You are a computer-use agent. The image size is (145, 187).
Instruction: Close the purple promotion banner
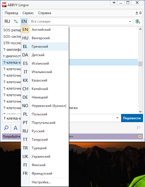click(x=140, y=137)
